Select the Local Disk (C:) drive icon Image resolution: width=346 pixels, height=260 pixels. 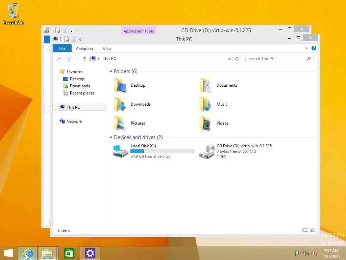(x=121, y=151)
